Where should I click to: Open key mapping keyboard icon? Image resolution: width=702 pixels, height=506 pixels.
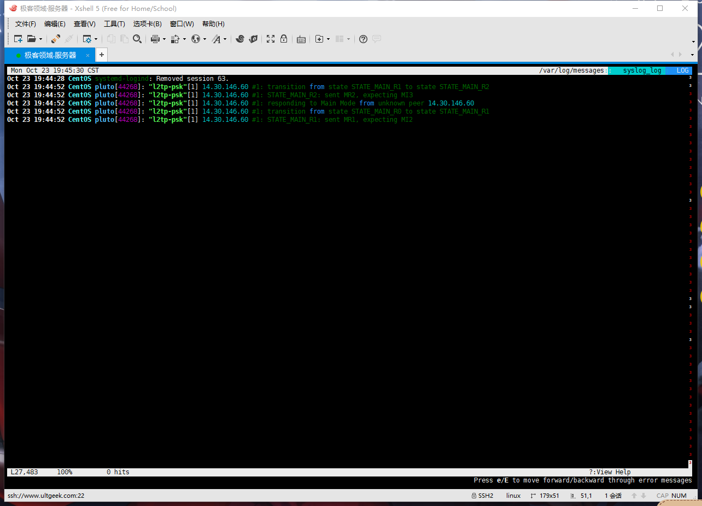[x=301, y=39]
